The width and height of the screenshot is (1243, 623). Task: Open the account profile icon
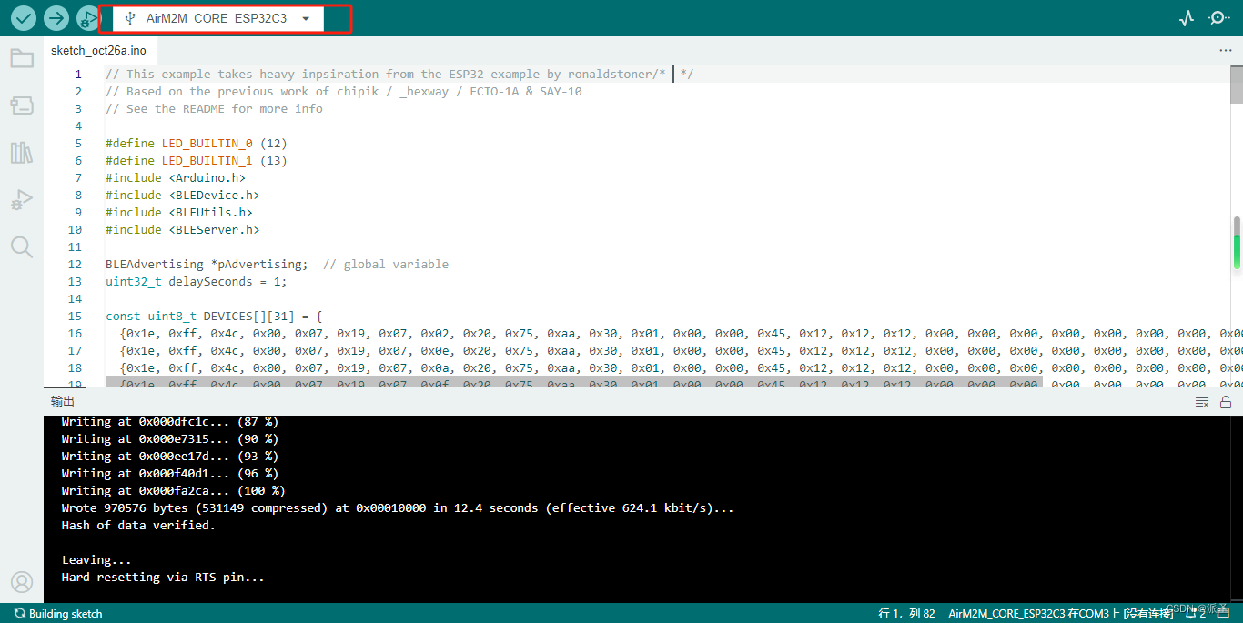(22, 582)
